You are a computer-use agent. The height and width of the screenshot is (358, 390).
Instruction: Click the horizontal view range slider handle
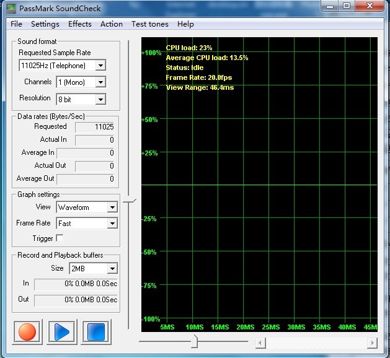click(195, 341)
